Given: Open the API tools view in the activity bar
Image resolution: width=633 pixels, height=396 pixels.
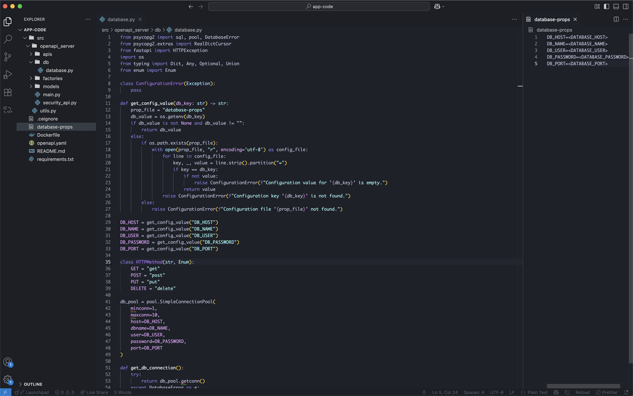Looking at the screenshot, I should pyautogui.click(x=8, y=110).
